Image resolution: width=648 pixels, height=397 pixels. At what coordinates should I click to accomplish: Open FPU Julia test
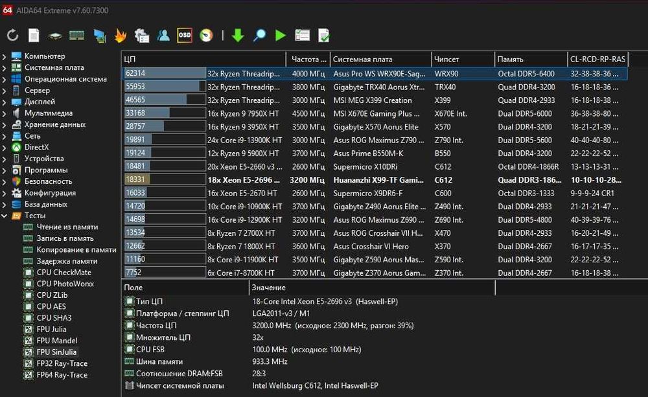tap(51, 329)
